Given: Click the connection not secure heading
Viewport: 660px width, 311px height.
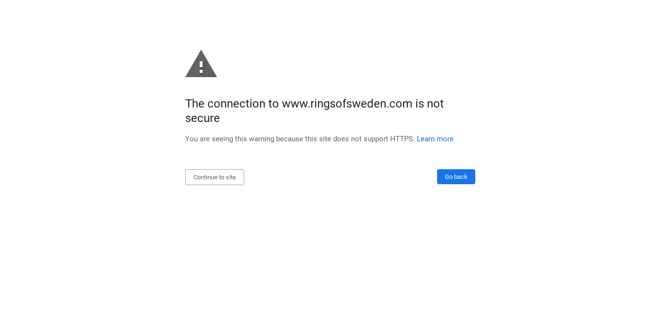Looking at the screenshot, I should point(314,111).
